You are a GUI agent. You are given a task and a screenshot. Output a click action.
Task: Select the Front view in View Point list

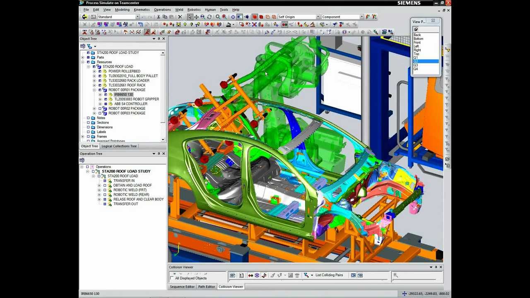coord(417,43)
